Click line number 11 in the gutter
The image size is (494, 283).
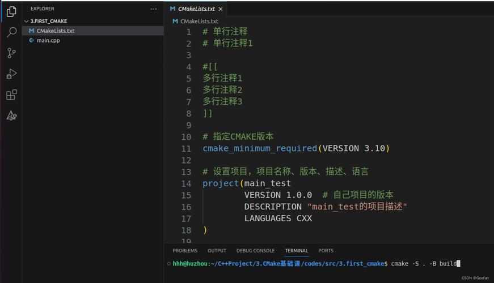[x=186, y=148]
